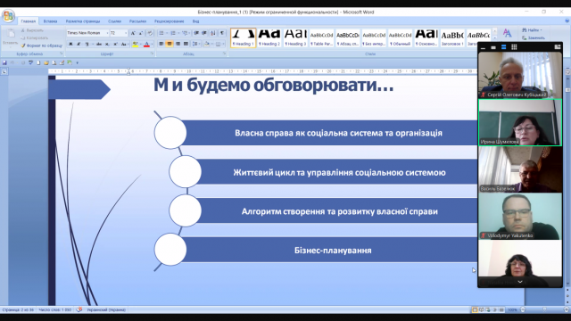
Task: Click the numbered list icon
Action: pyautogui.click(x=173, y=33)
